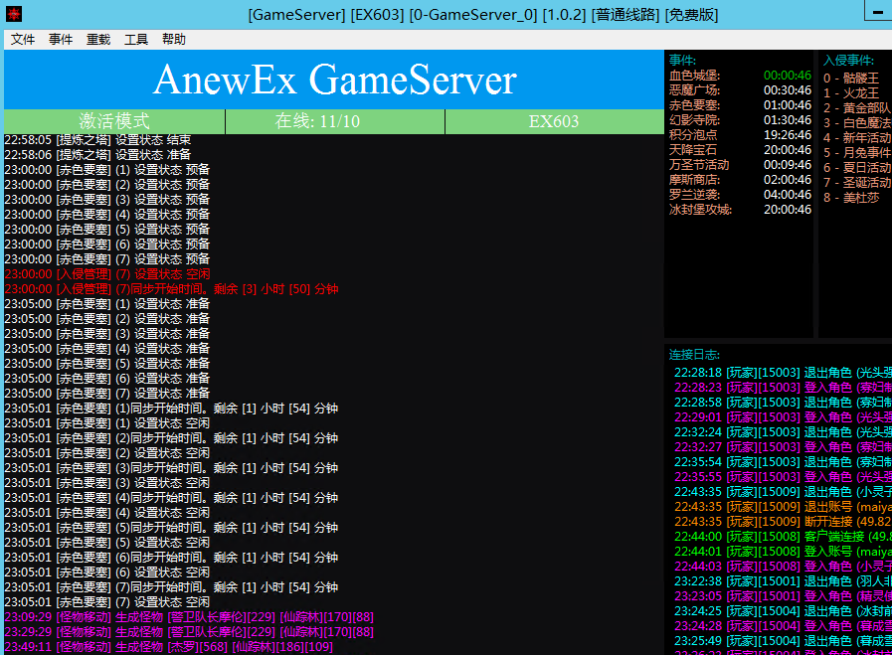Viewport: 892px width, 655px height.
Task: Select the 冰封堡攻城 event row
Action: (740, 210)
